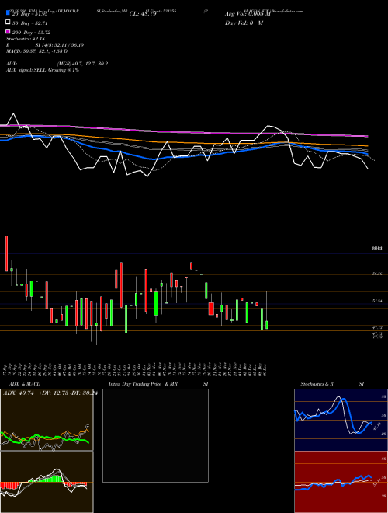Image resolution: width=388 pixels, height=513 pixels.
Task: Open the ADX indicator chart panel
Action: coord(47,420)
